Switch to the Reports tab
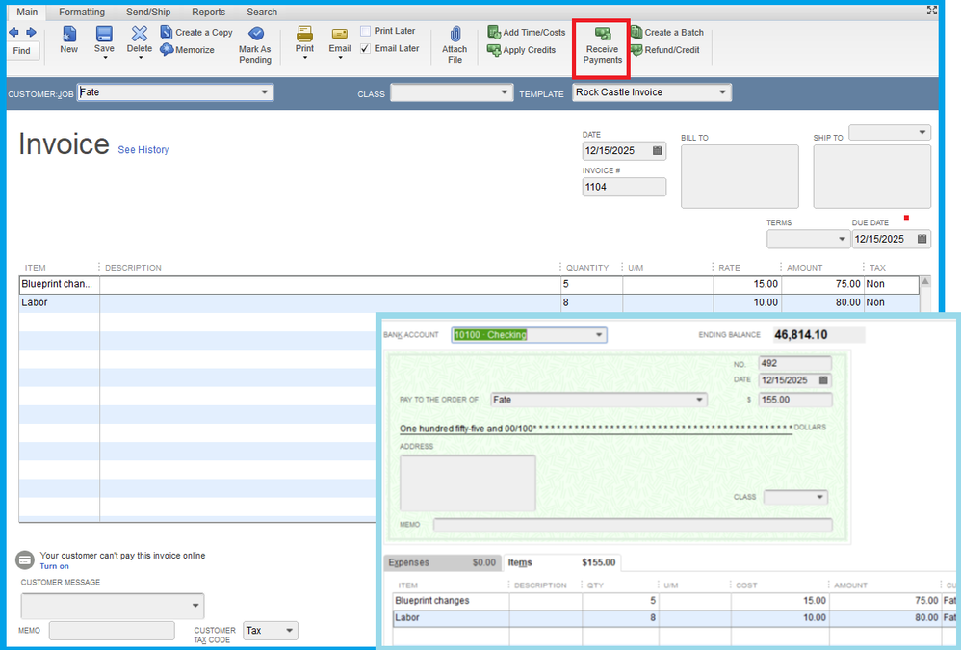 click(208, 12)
